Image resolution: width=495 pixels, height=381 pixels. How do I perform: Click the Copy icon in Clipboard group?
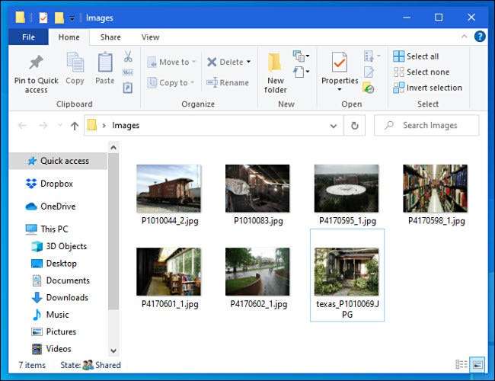click(75, 63)
